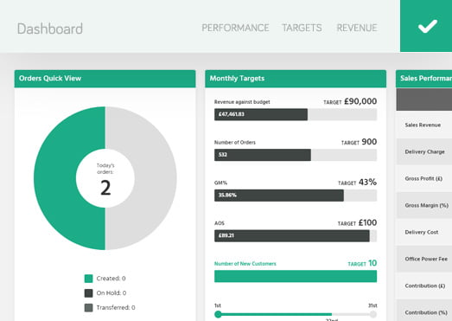Screen dimensions: 452x321
Task: Click the green '10' new customers target
Action: tap(372, 263)
